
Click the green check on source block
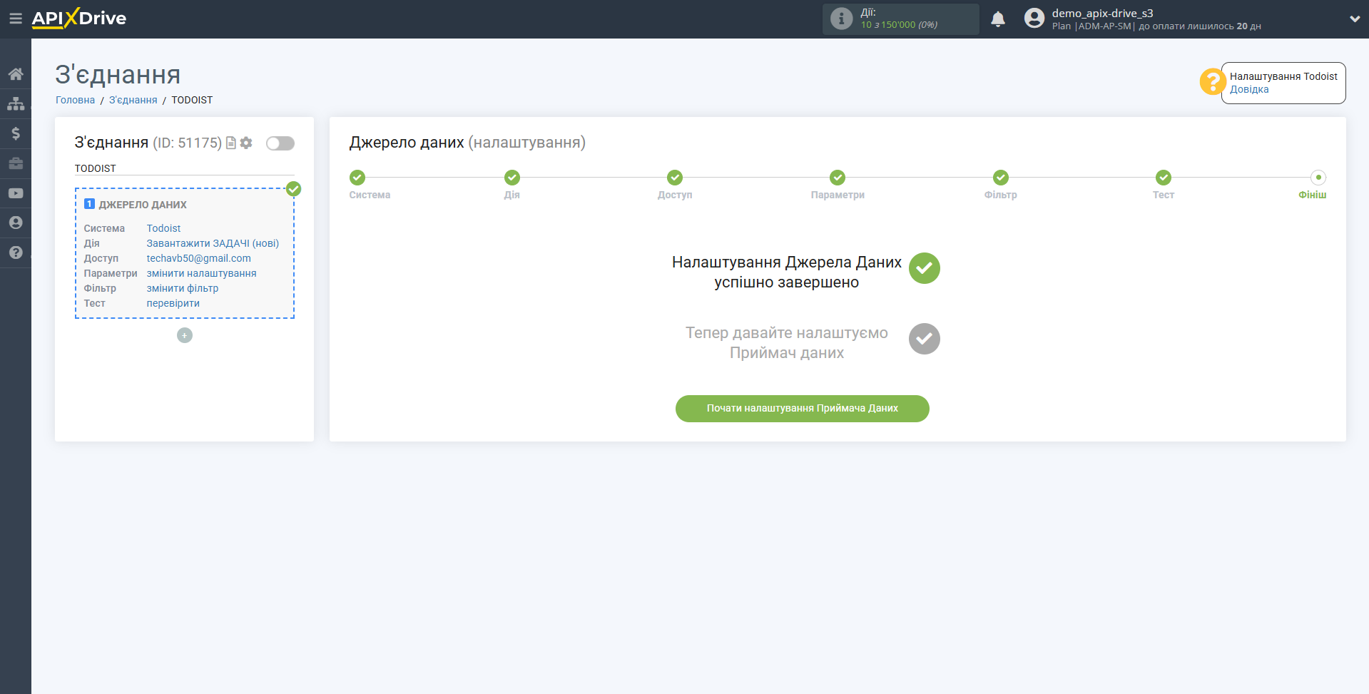coord(293,189)
